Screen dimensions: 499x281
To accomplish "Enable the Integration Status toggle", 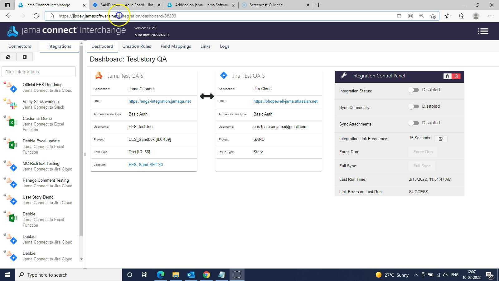I will click(x=414, y=90).
